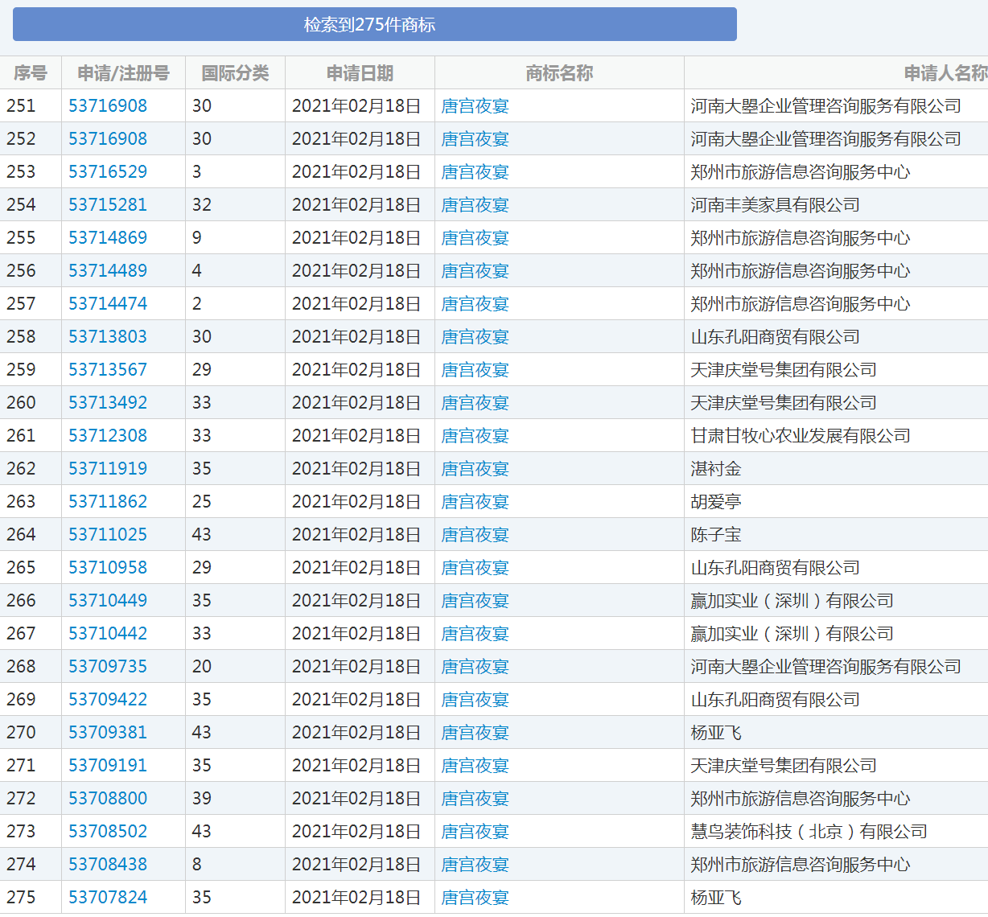Click the 检索到275件商标 result banner
This screenshot has width=988, height=917.
click(x=375, y=25)
